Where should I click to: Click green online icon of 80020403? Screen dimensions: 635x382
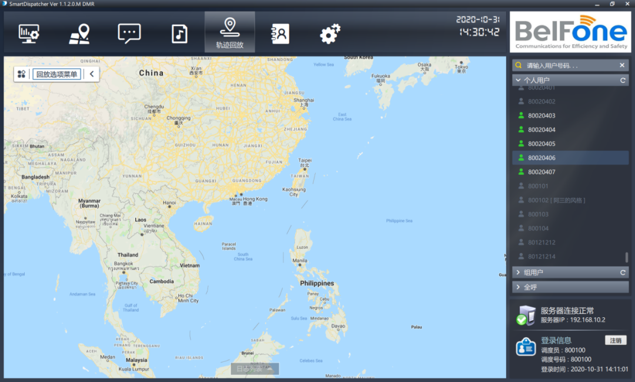[x=521, y=115]
